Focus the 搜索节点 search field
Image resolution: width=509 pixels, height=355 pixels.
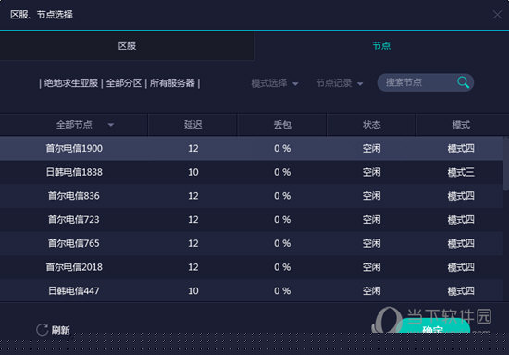[x=418, y=82]
